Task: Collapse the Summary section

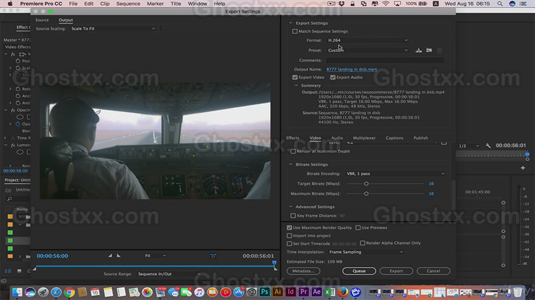Action: pyautogui.click(x=296, y=85)
